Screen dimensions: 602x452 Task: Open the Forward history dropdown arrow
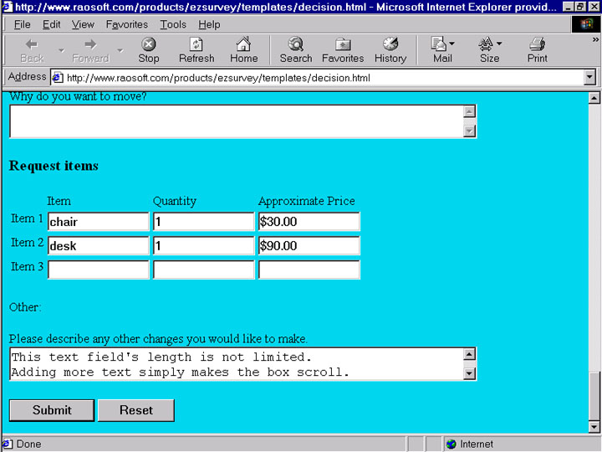click(120, 50)
